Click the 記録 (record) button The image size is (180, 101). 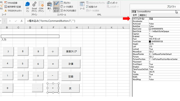point(71,76)
